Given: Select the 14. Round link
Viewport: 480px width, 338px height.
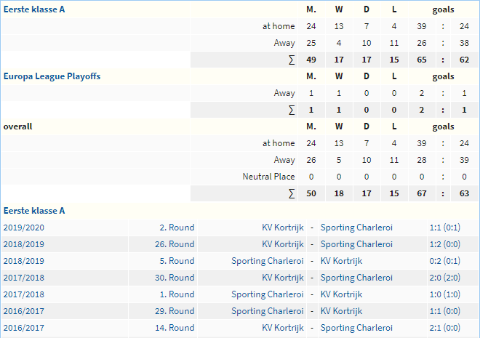Looking at the screenshot, I should pyautogui.click(x=175, y=328).
